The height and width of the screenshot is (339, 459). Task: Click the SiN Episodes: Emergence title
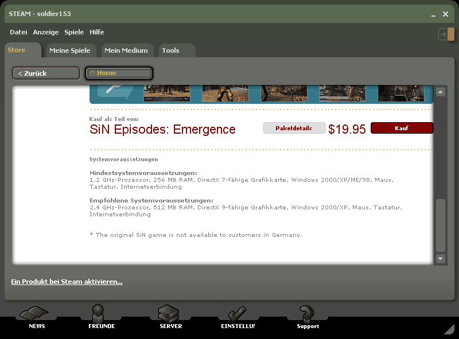click(162, 130)
